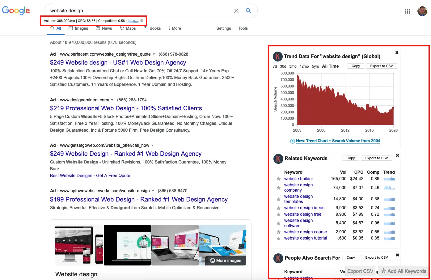Image resolution: width=431 pixels, height=280 pixels.
Task: Click the Google logo
Action: (x=16, y=11)
